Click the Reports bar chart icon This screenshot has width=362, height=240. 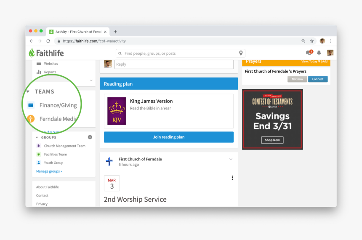39,72
